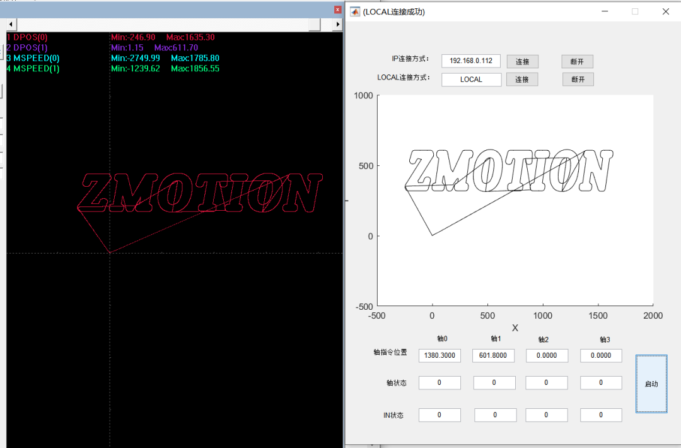This screenshot has width=681, height=448.
Task: Click the 轴0 command position field 1380.3000
Action: pyautogui.click(x=439, y=355)
